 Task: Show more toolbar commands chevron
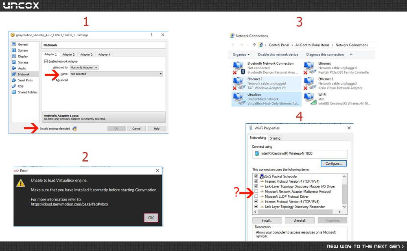pyautogui.click(x=351, y=55)
